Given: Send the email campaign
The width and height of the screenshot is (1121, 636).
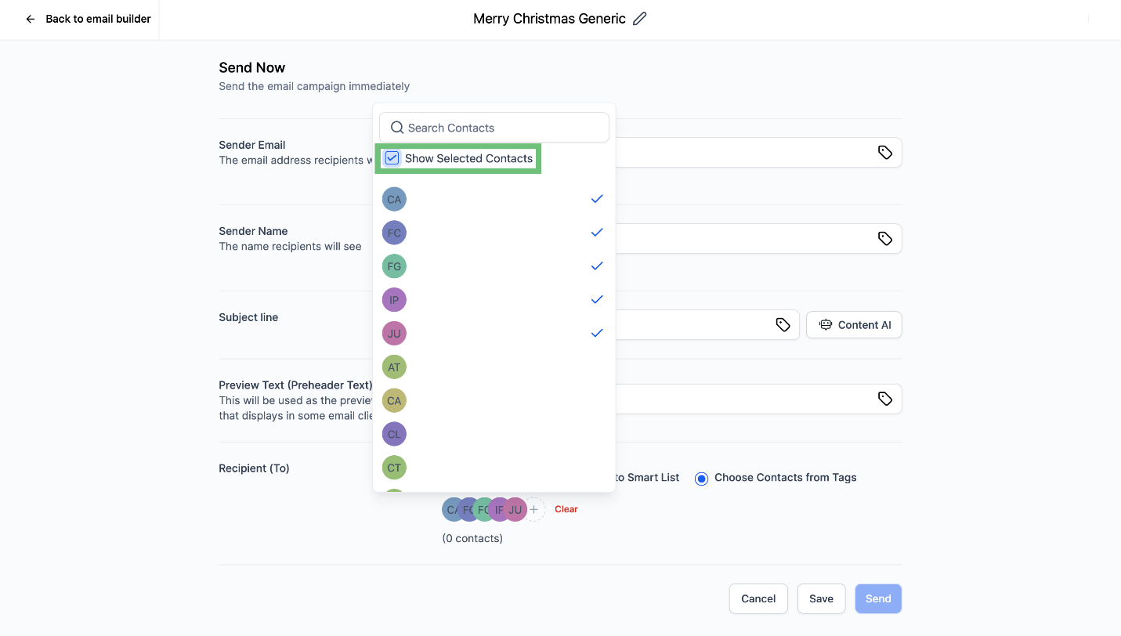Looking at the screenshot, I should [x=878, y=598].
